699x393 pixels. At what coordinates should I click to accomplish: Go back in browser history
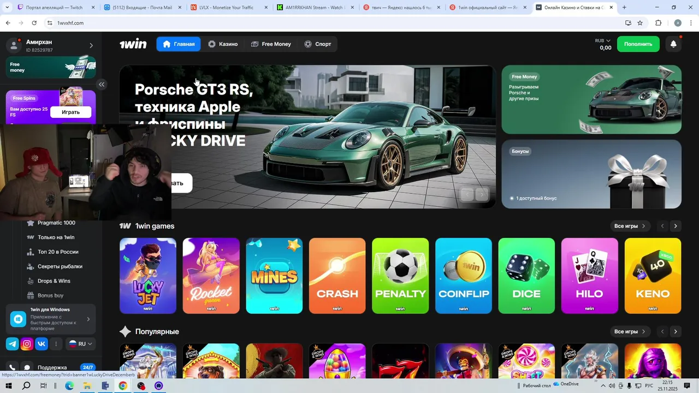coord(8,23)
